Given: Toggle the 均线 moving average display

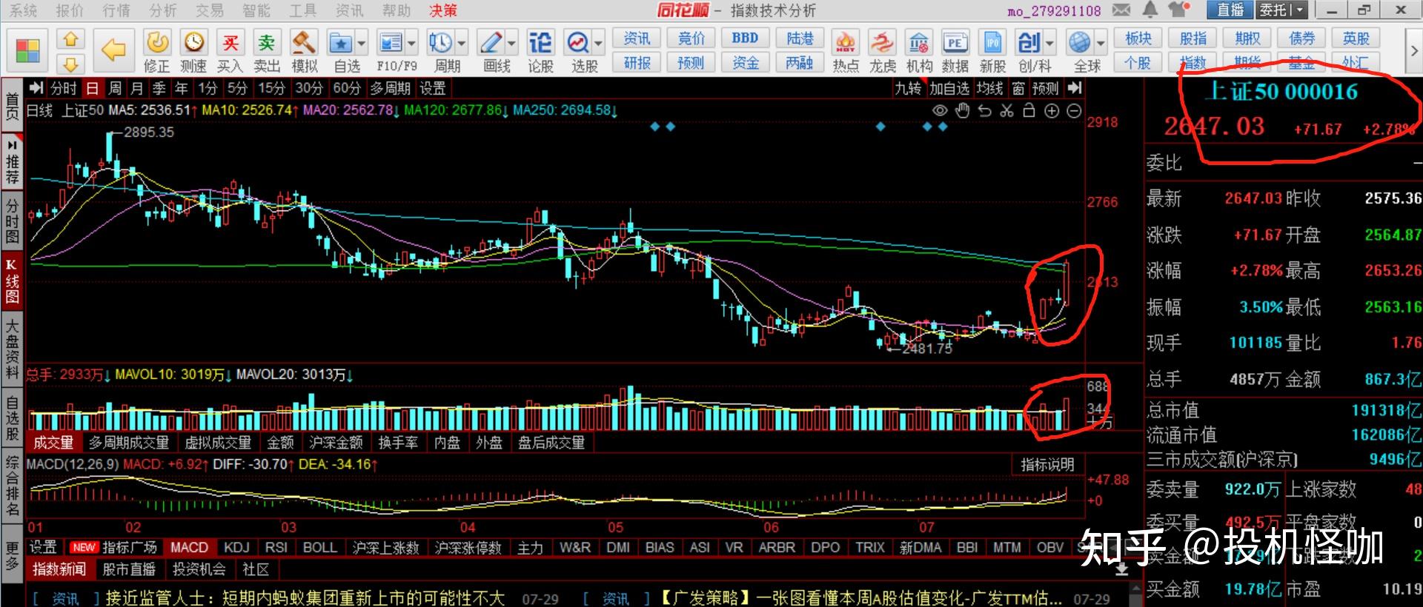Looking at the screenshot, I should pos(989,89).
